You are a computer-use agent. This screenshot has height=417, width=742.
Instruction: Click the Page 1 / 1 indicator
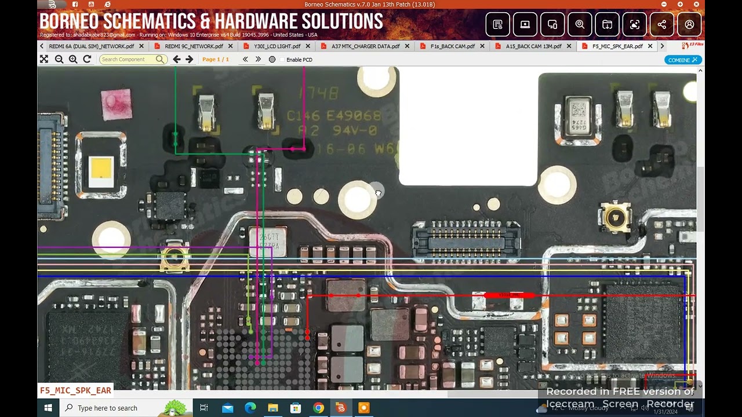[x=216, y=59]
